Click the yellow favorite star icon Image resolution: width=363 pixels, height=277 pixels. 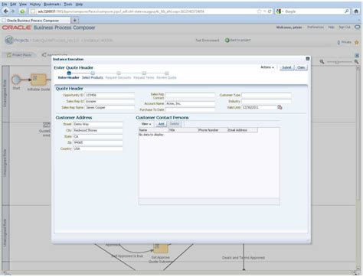click(357, 42)
